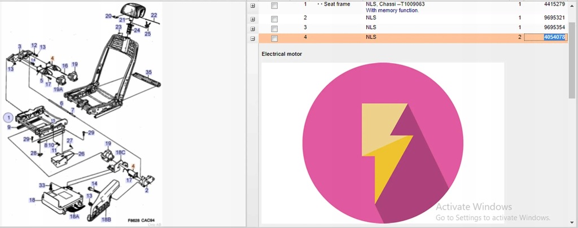
Task: Select callout 26 in the diagram
Action: (x=81, y=154)
